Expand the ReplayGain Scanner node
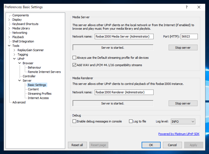The image size is (209, 154). [14, 50]
